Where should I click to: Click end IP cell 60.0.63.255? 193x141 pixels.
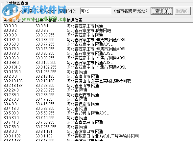45,35
